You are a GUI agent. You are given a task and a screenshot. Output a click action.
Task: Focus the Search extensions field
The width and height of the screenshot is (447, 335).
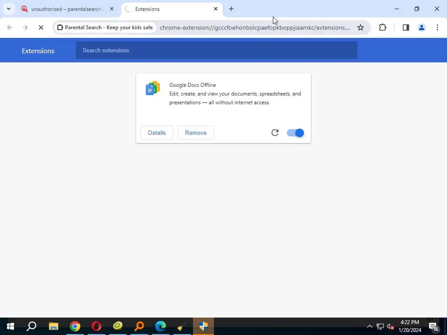[x=217, y=51]
